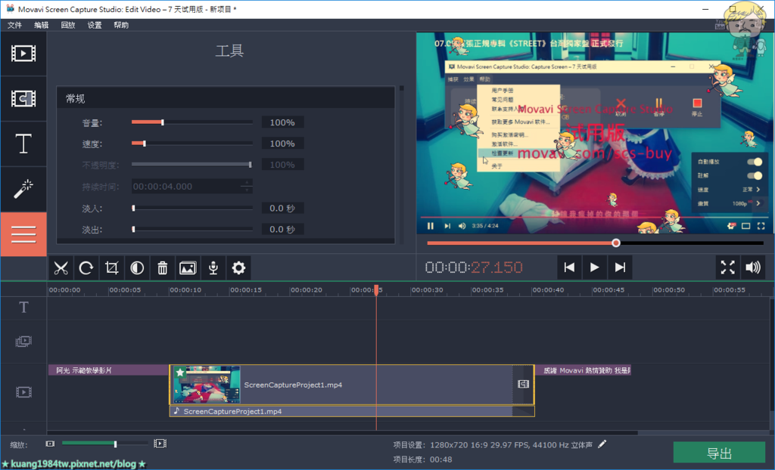Click the microphone record audio icon

point(213,268)
